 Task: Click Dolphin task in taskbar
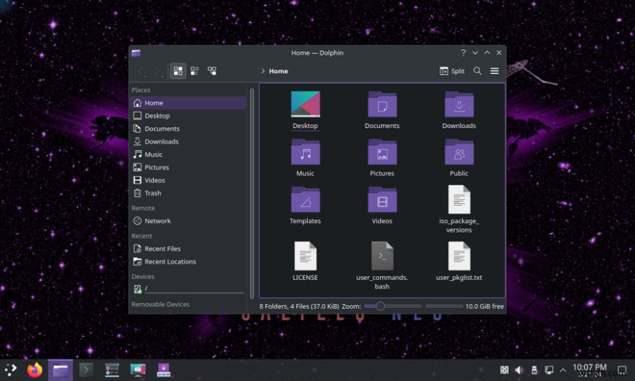pyautogui.click(x=60, y=370)
